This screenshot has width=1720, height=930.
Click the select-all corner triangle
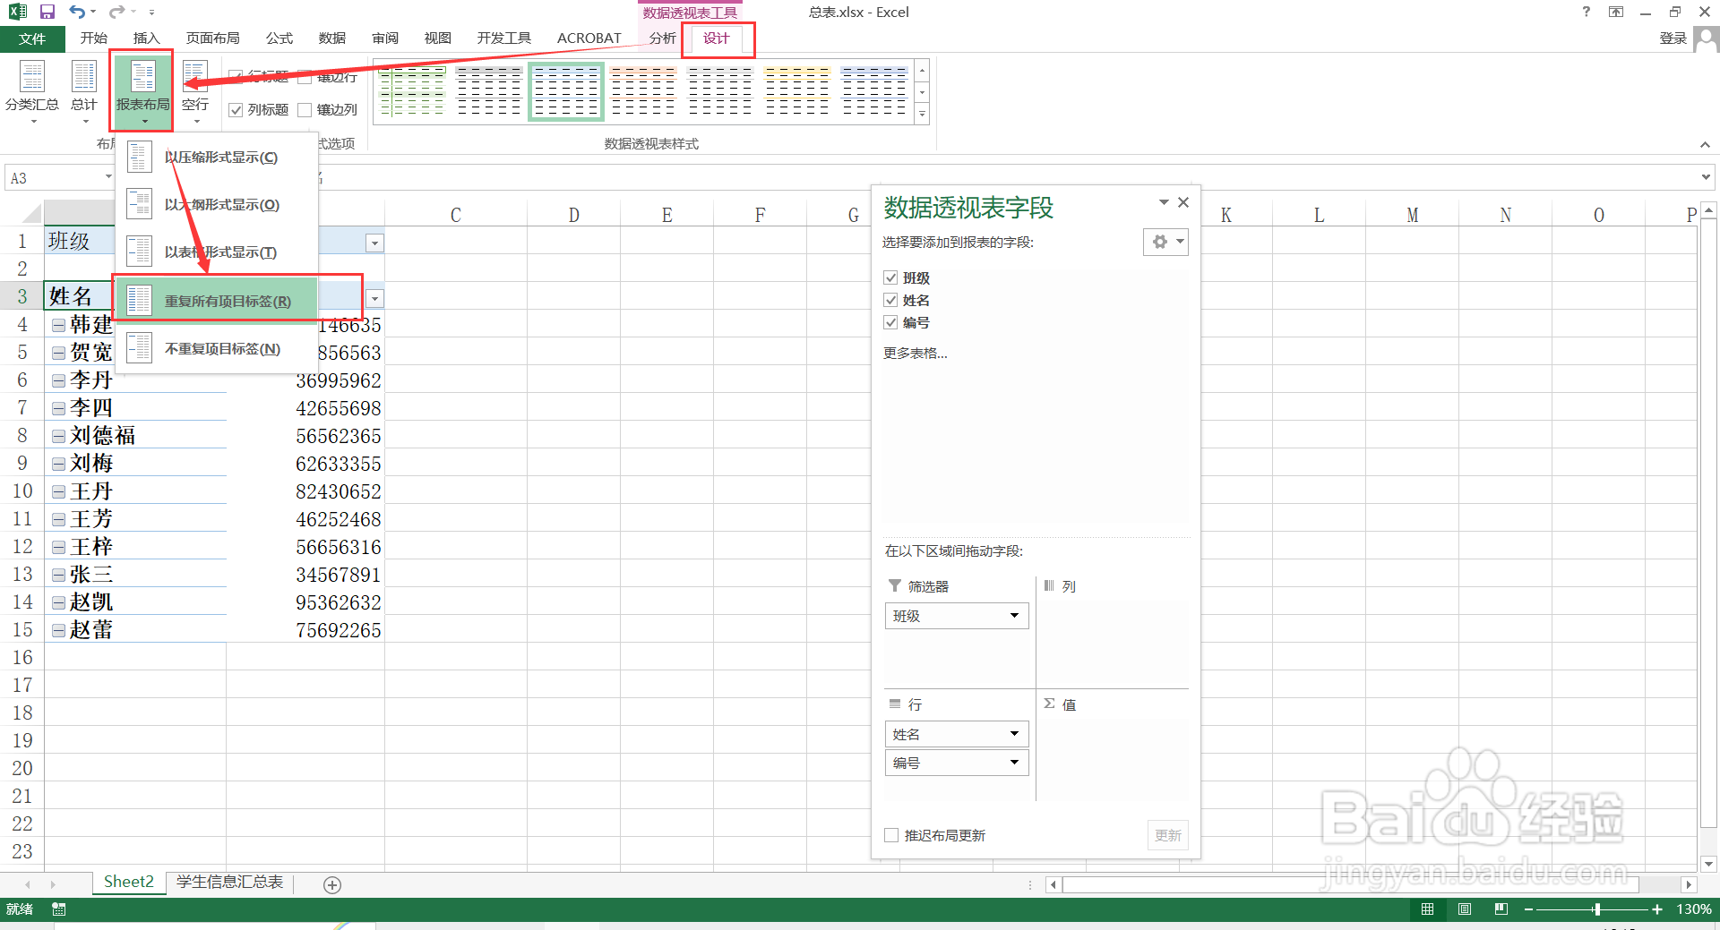[31, 214]
